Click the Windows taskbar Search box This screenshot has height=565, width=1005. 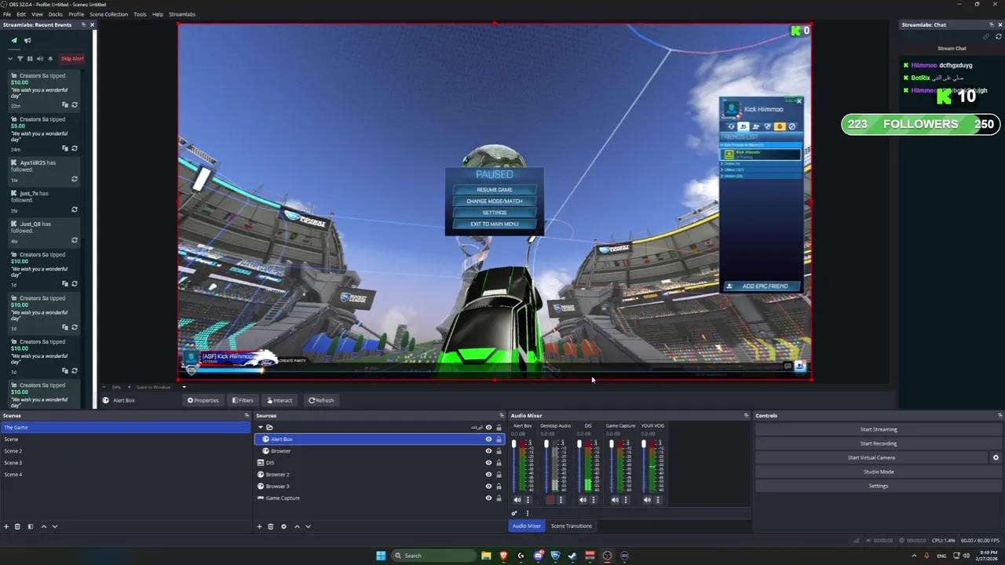[433, 556]
